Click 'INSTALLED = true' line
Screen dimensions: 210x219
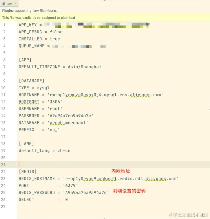39,39
